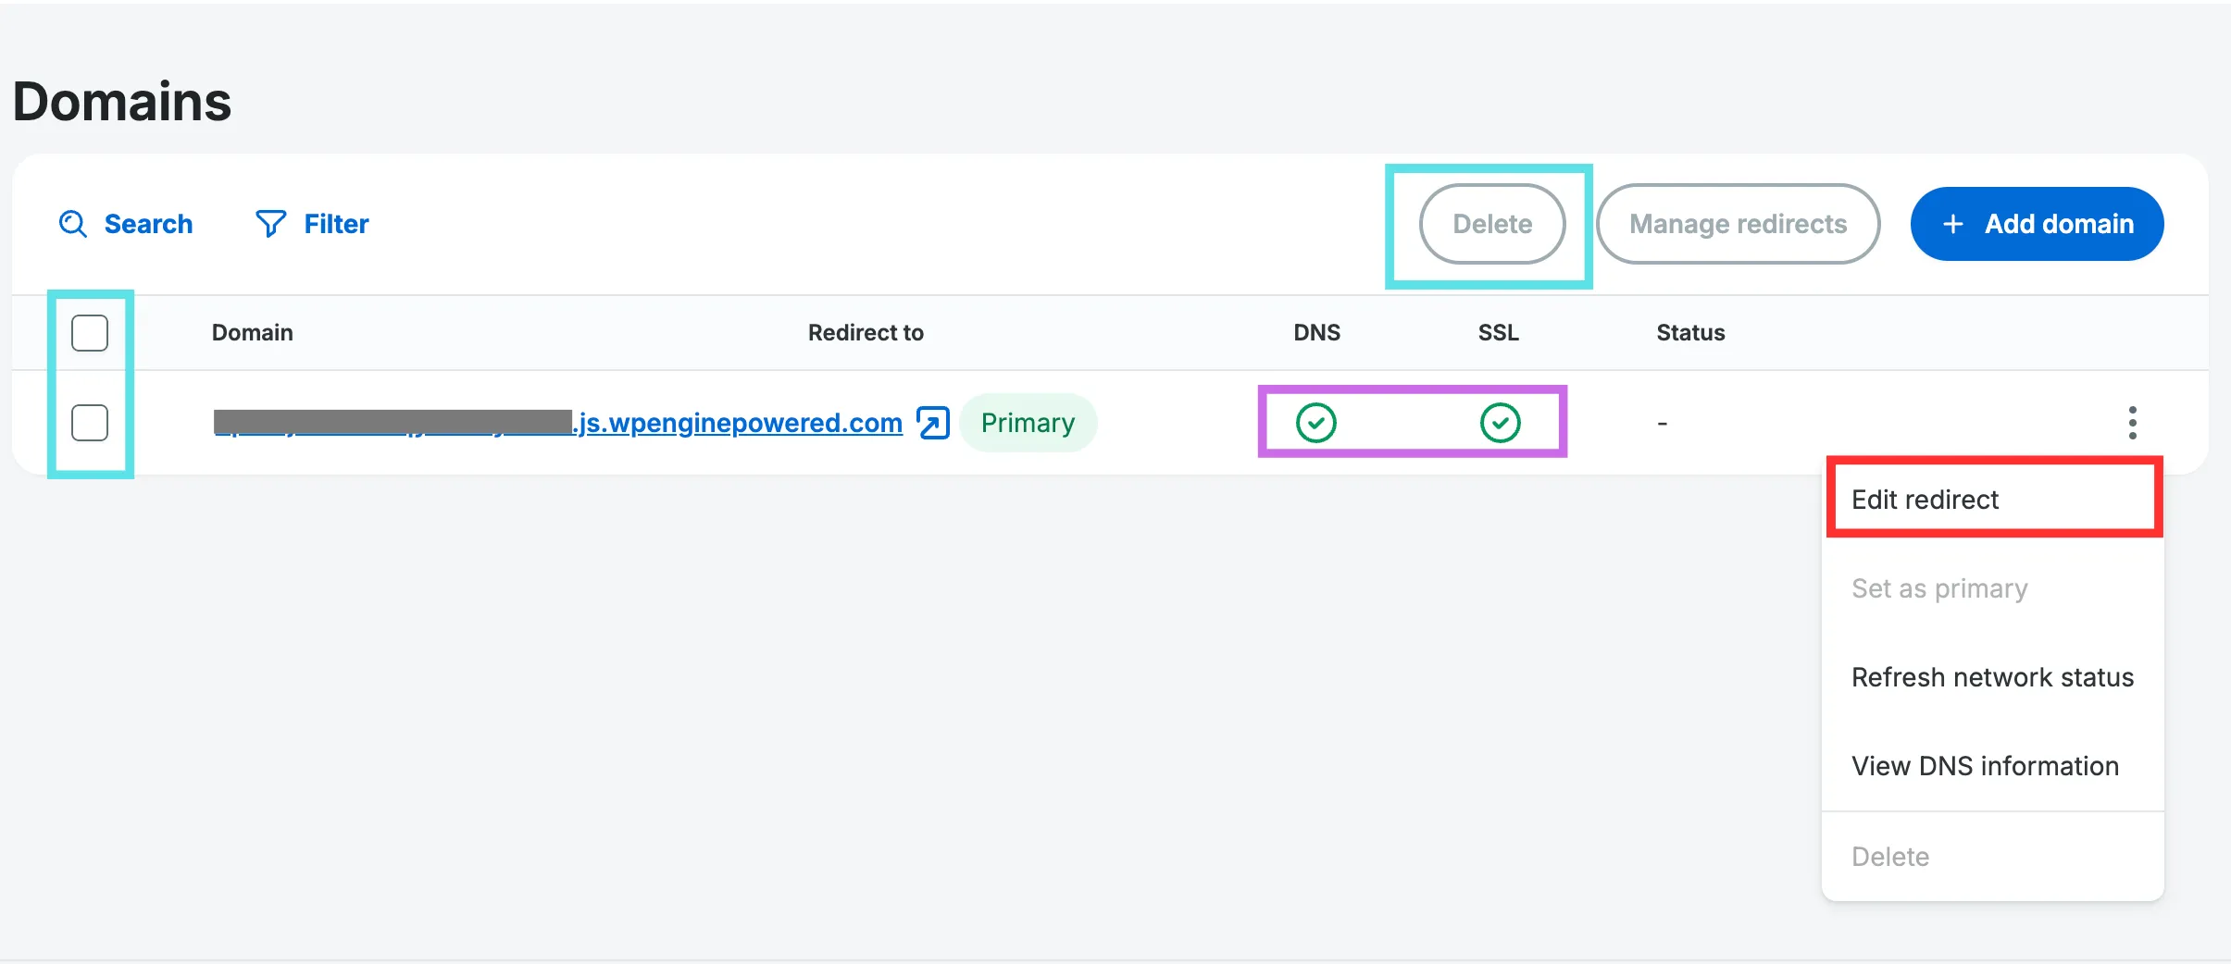The width and height of the screenshot is (2231, 964).
Task: Select Refresh network status from the menu
Action: coord(1991,676)
